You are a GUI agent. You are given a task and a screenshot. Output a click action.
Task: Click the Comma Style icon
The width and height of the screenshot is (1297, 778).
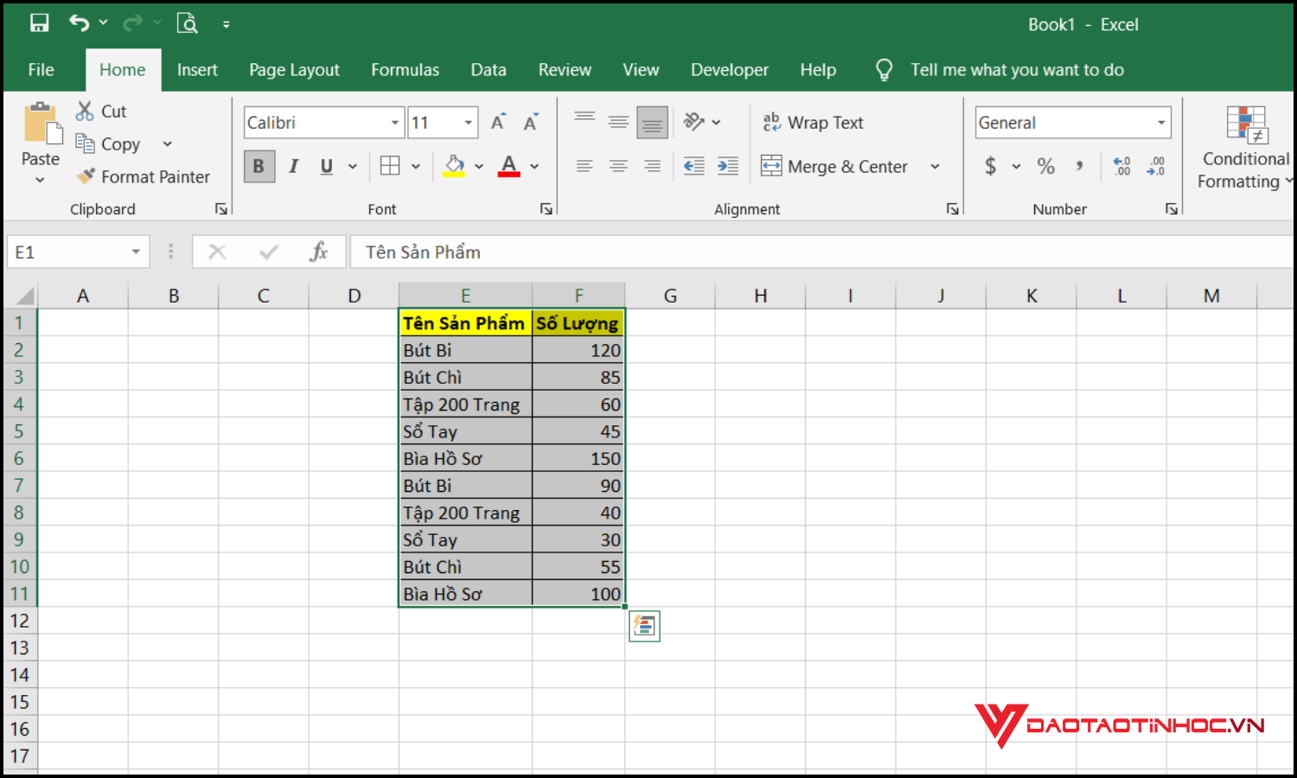click(x=1079, y=166)
